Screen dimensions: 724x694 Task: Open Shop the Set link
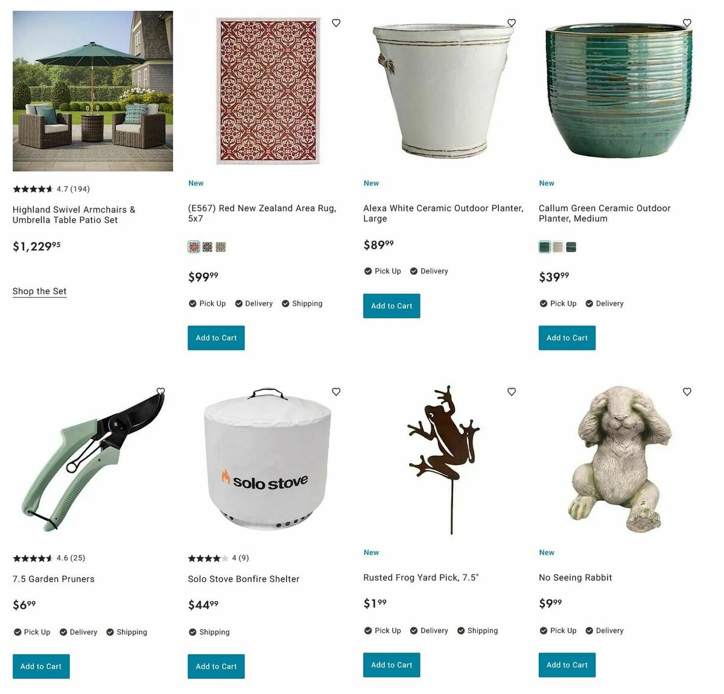40,291
